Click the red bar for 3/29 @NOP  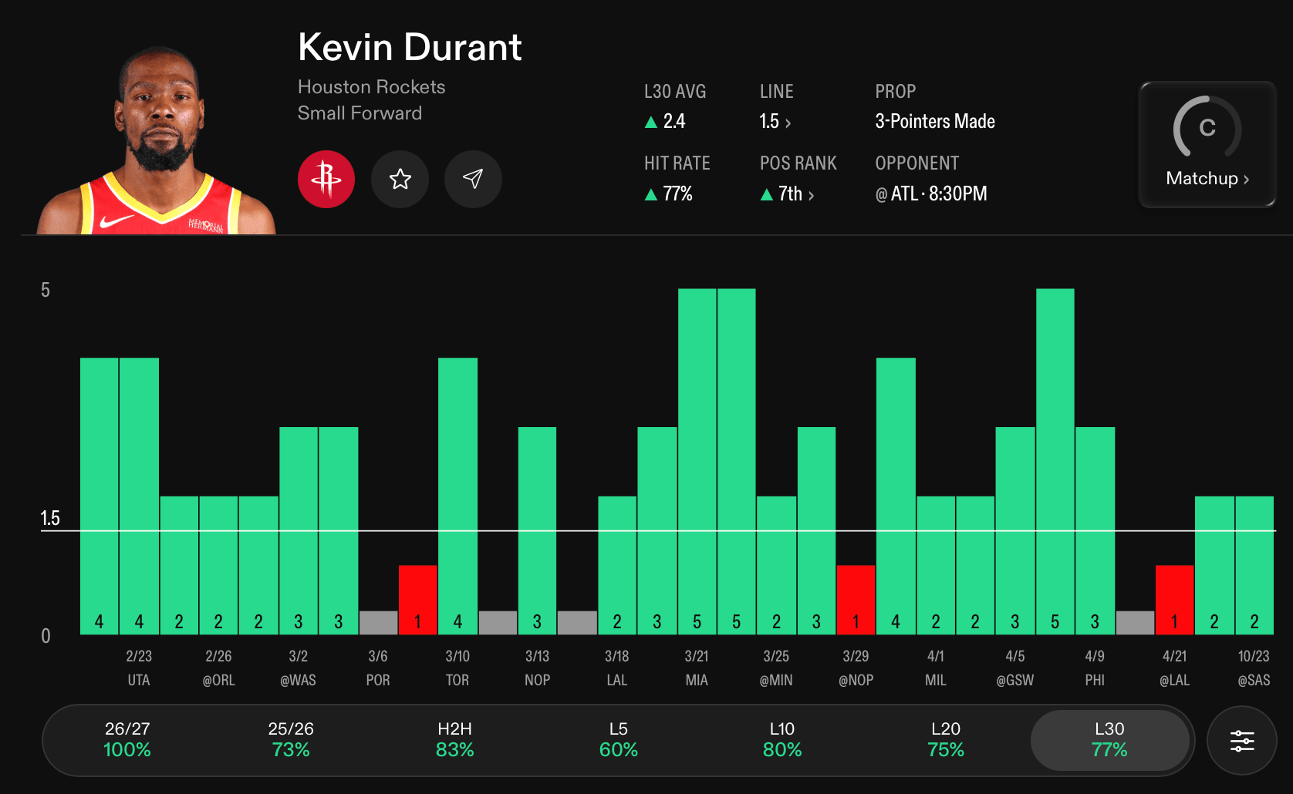[856, 600]
